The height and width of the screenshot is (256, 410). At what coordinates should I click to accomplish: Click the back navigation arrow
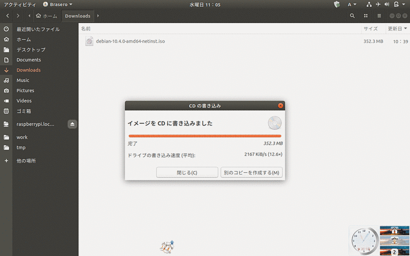[7, 15]
